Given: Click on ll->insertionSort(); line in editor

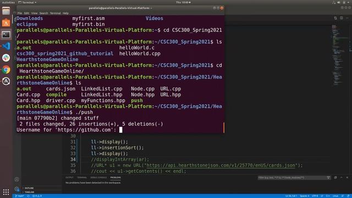Looking at the screenshot, I should click(x=117, y=148).
